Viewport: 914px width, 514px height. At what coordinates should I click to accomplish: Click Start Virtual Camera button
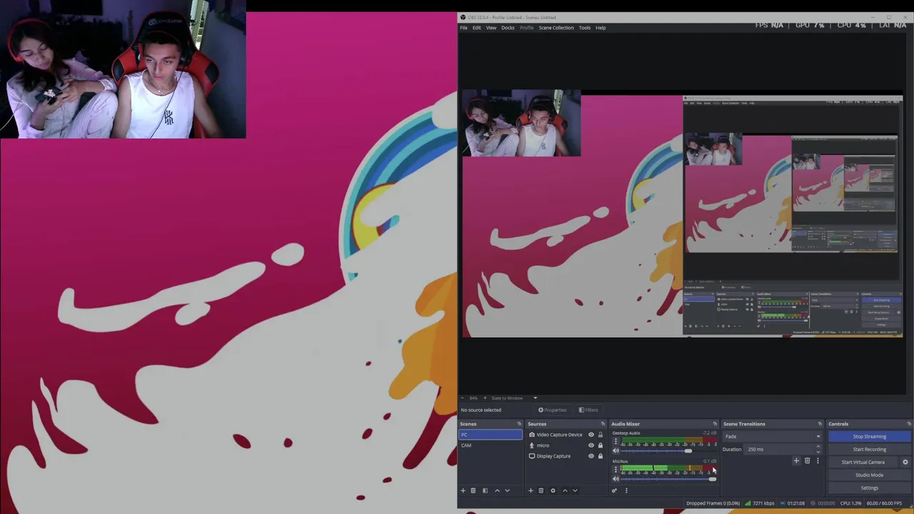point(863,462)
